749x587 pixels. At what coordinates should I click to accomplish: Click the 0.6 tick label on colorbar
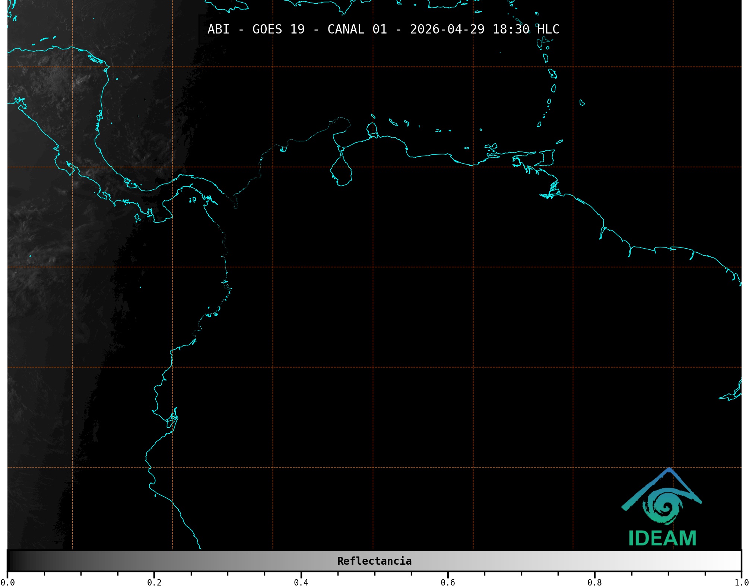[x=448, y=582]
